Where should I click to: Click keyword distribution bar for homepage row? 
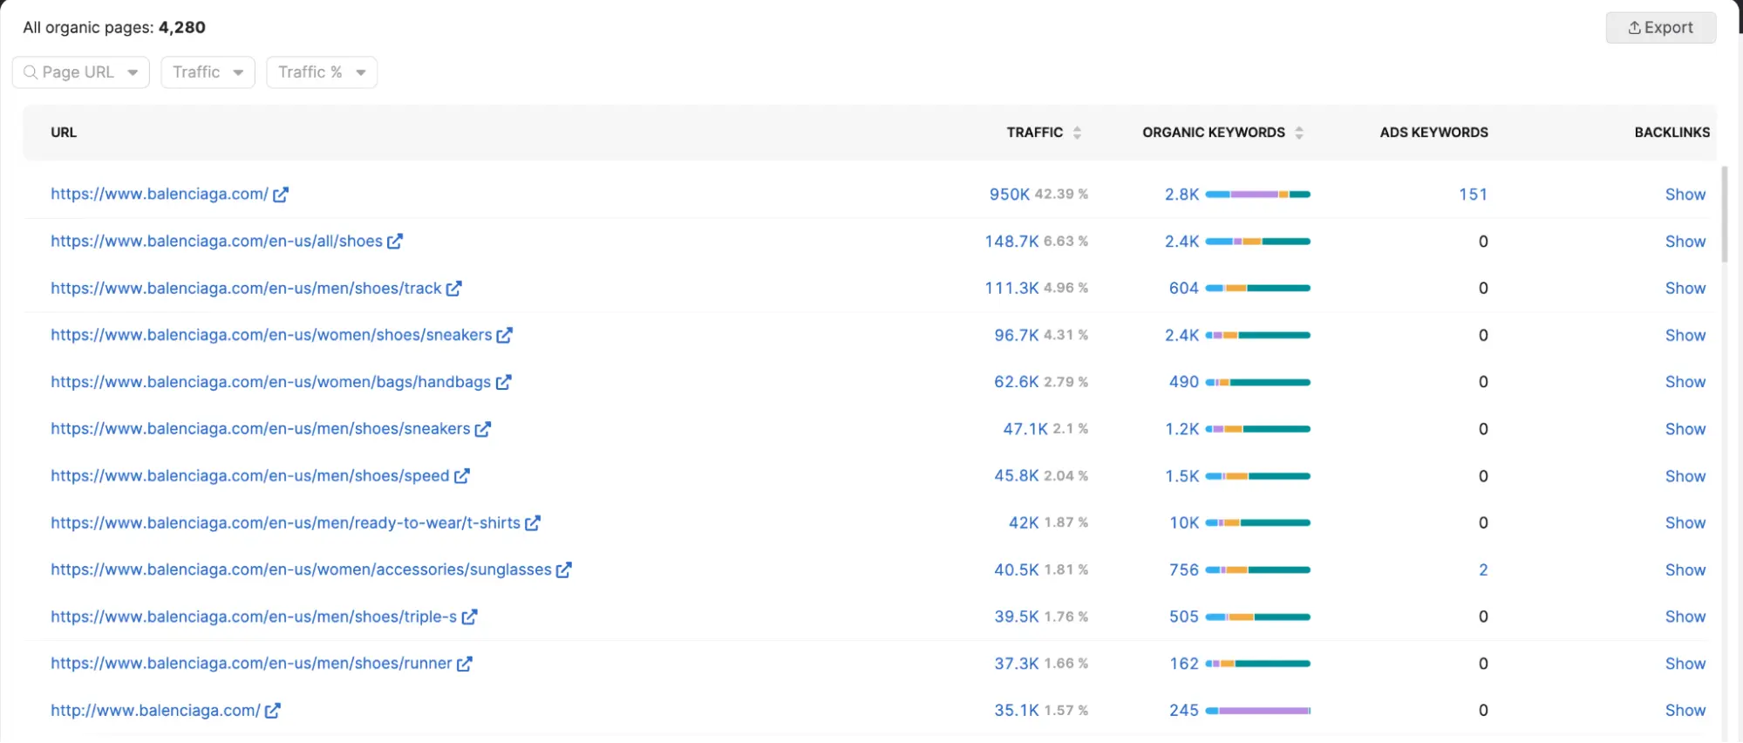1257,194
